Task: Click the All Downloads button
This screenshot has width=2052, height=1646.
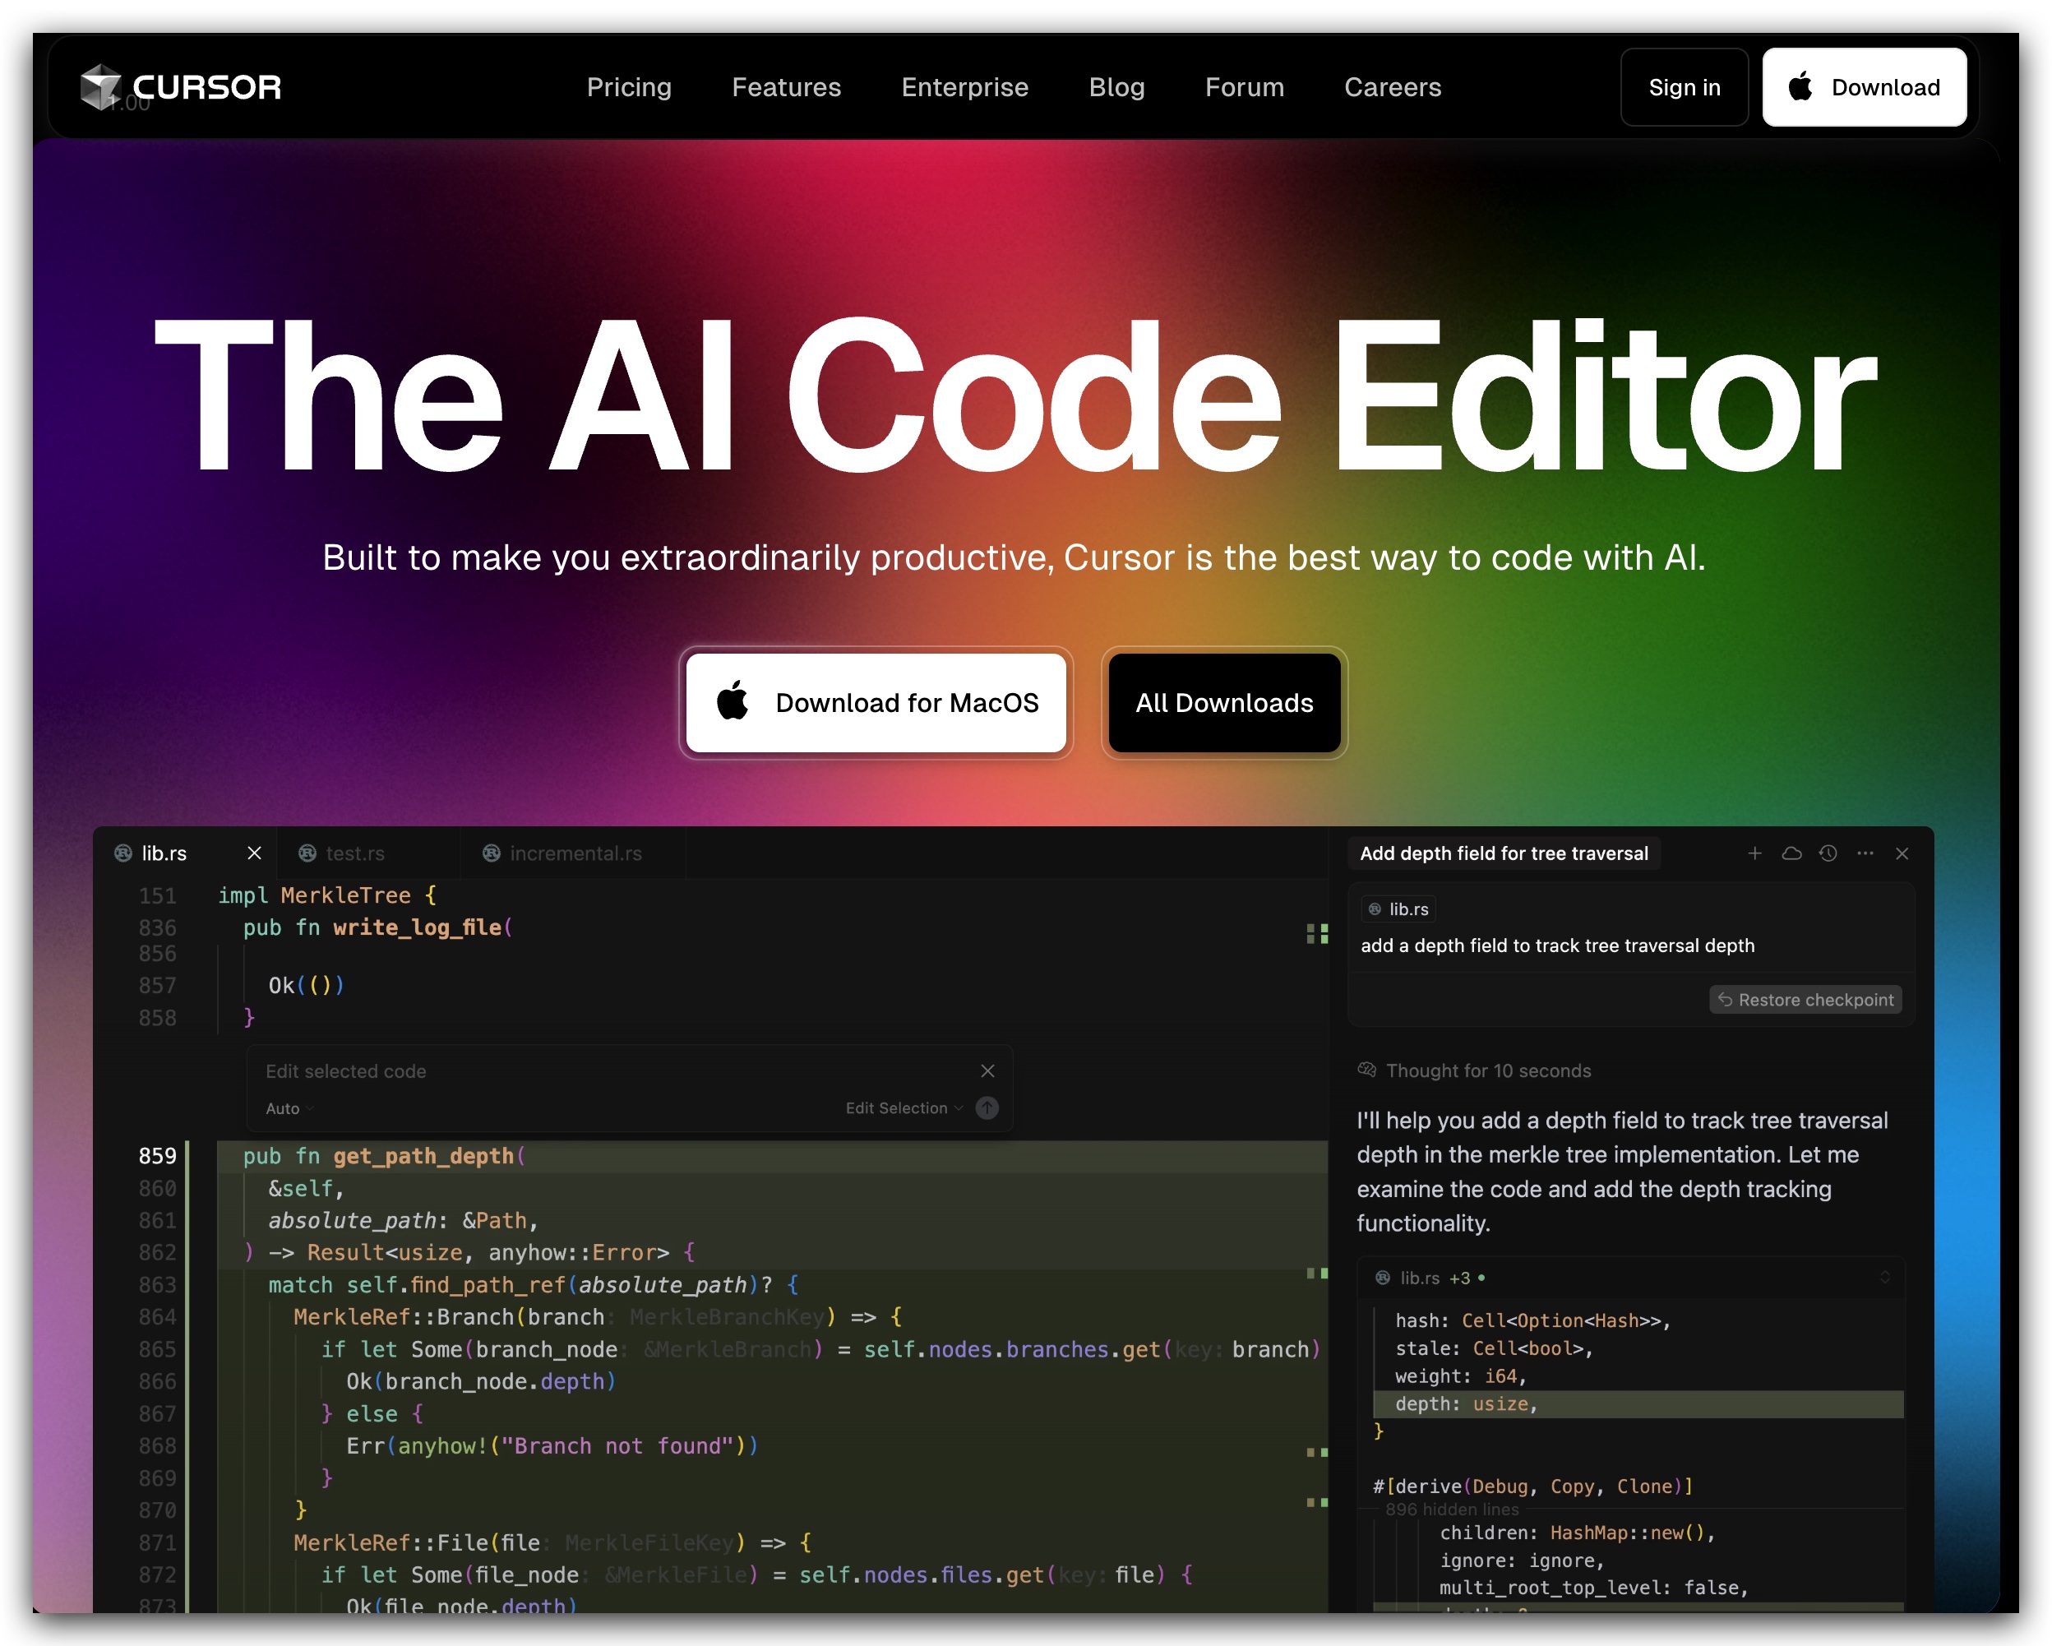Action: pyautogui.click(x=1224, y=703)
